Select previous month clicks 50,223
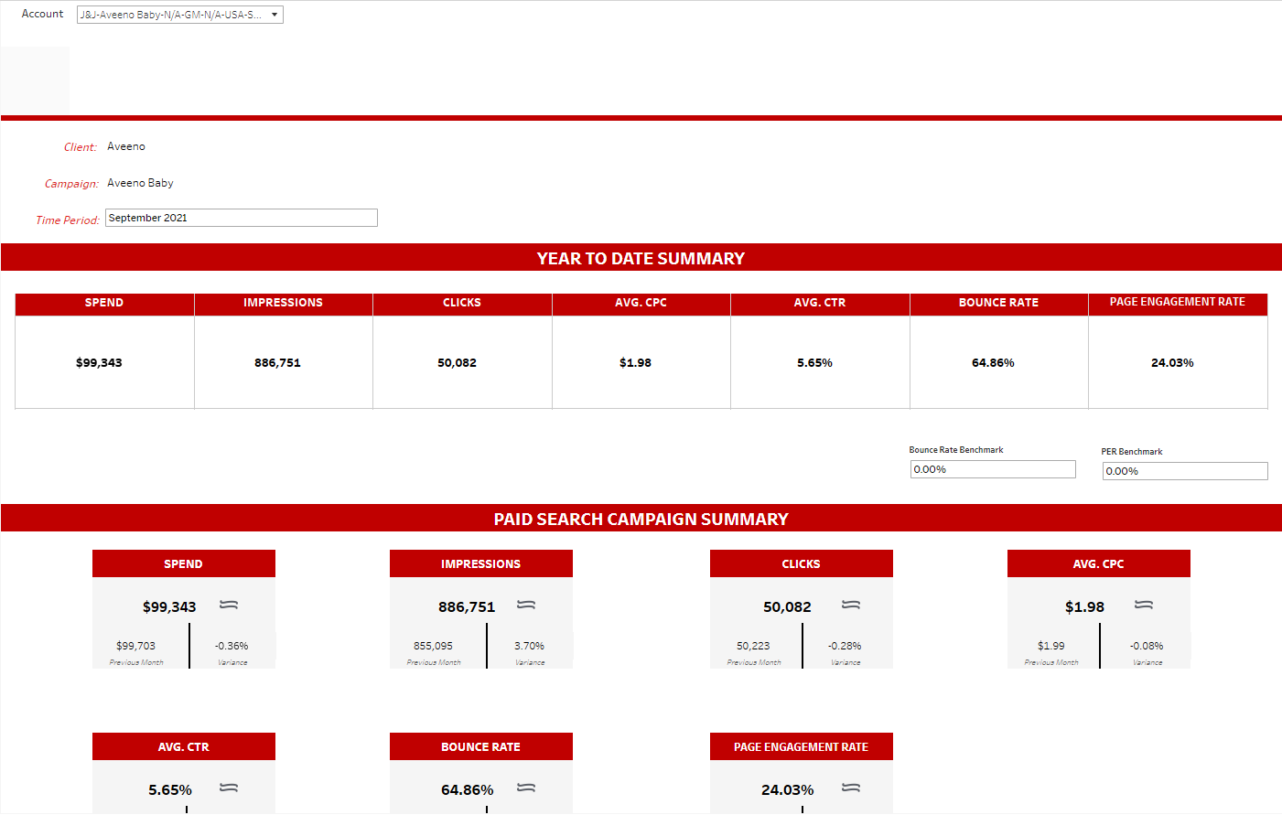The image size is (1282, 815). (x=753, y=646)
